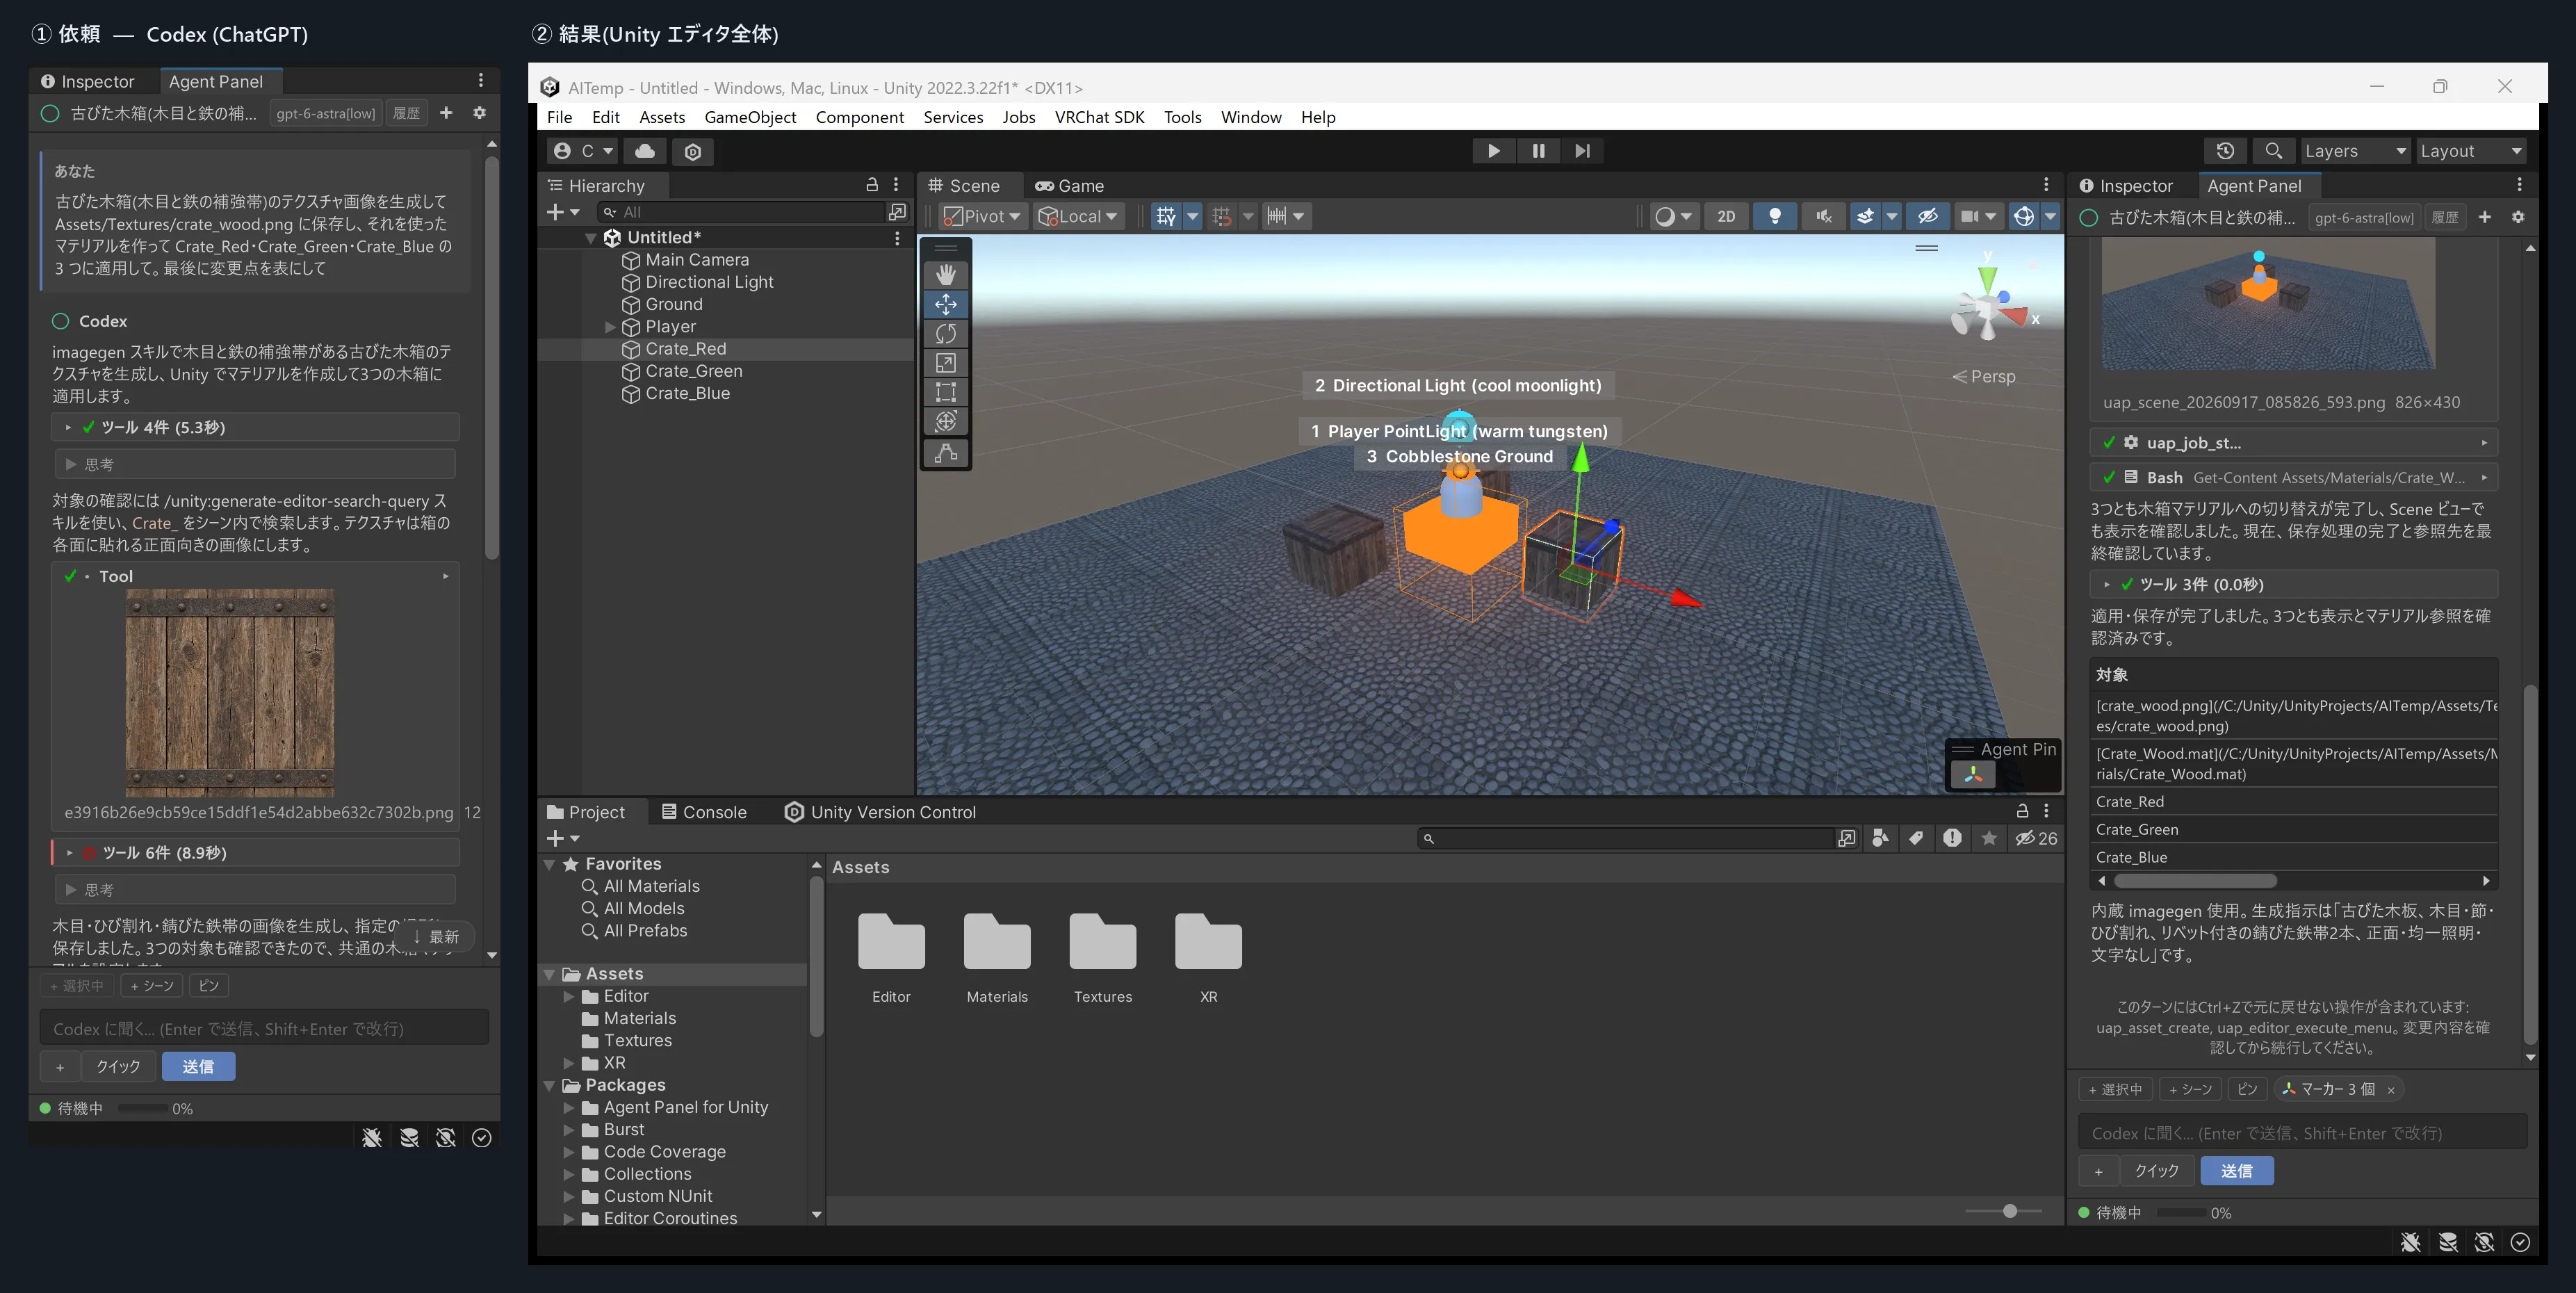Image resolution: width=2576 pixels, height=1293 pixels.
Task: Click the Pause button in Unity
Action: pos(1538,151)
